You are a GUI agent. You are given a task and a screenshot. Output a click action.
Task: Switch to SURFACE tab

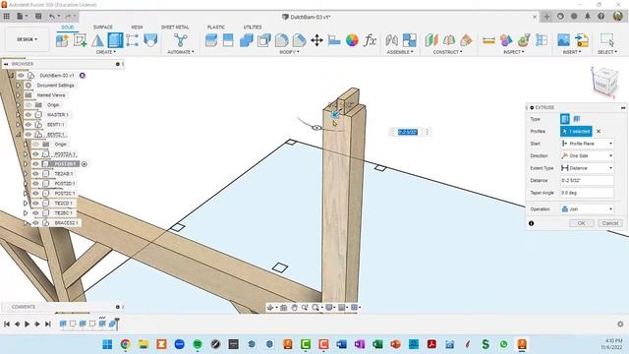point(102,27)
